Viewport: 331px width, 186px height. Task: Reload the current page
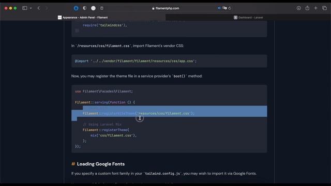[x=230, y=8]
